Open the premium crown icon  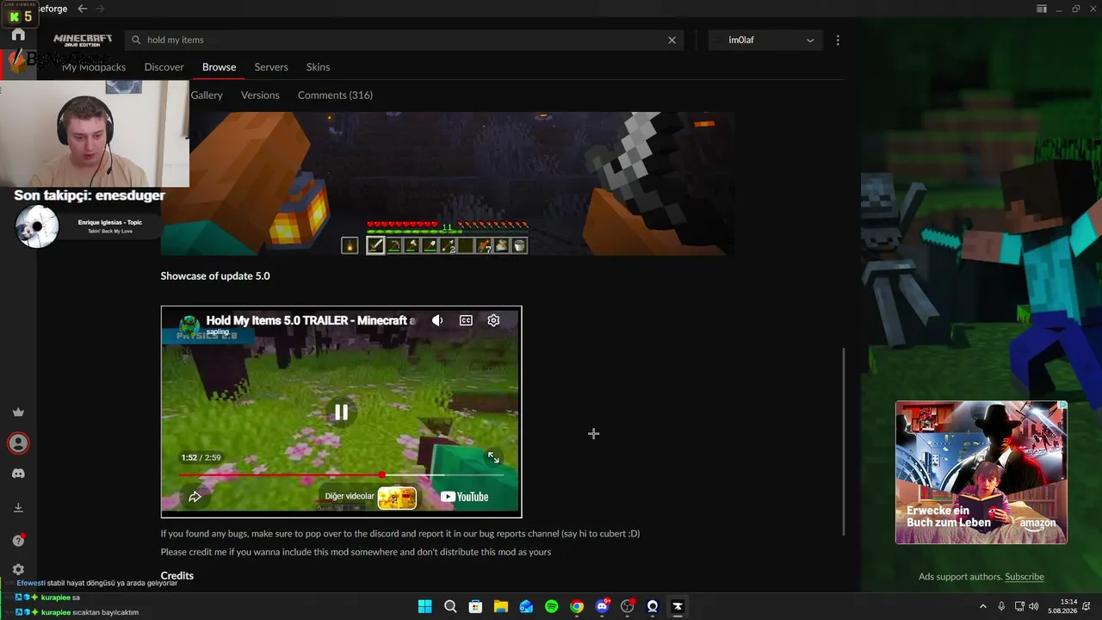(18, 412)
